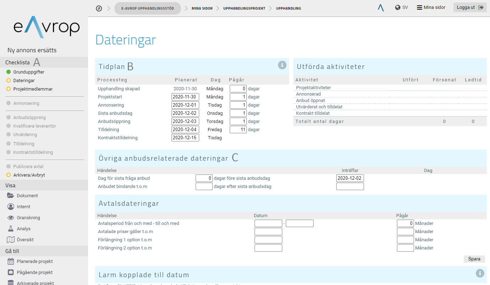Screen dimensions: 490x285
Task: Open Arkivera/Avbryt checklist item
Action: [29, 175]
